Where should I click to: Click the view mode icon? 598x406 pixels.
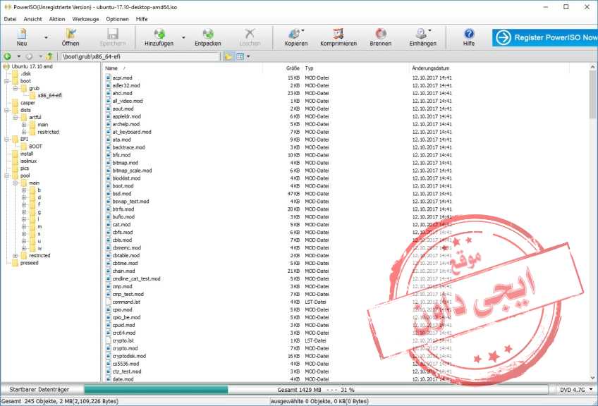point(240,56)
